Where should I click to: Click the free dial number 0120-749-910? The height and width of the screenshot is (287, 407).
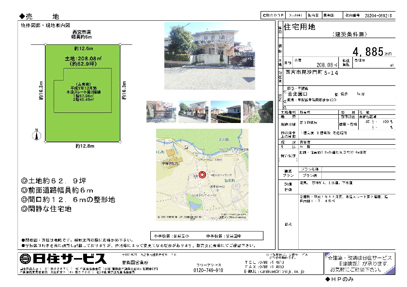coord(209,271)
